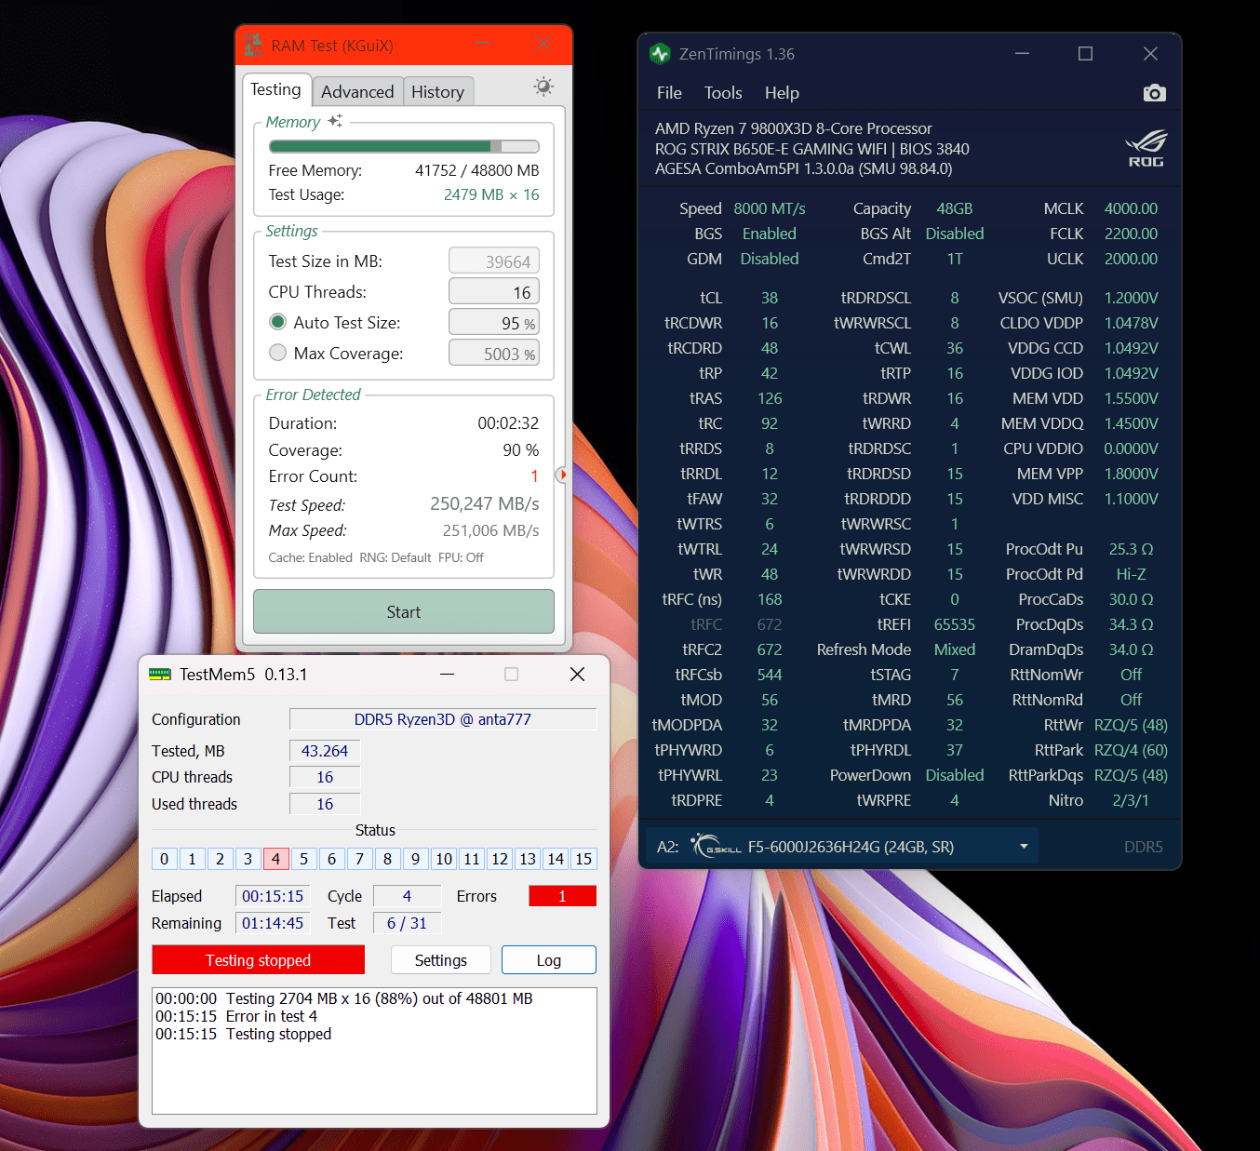Viewport: 1260px width, 1151px height.
Task: Click the Test value 6 / 31
Action: [407, 923]
